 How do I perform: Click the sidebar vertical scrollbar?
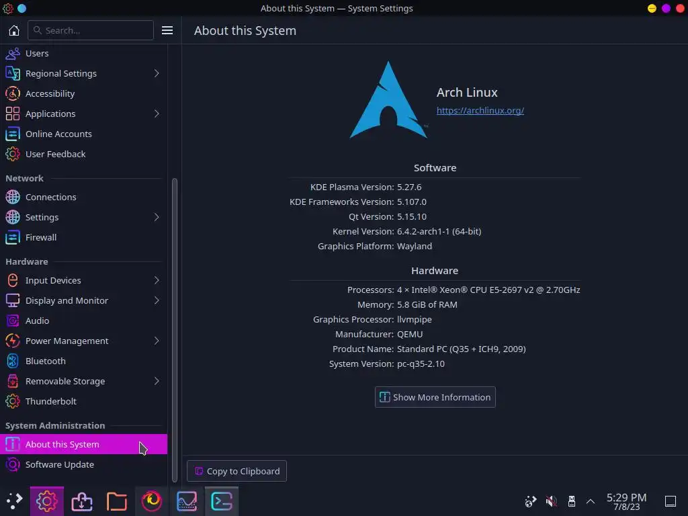pos(174,329)
